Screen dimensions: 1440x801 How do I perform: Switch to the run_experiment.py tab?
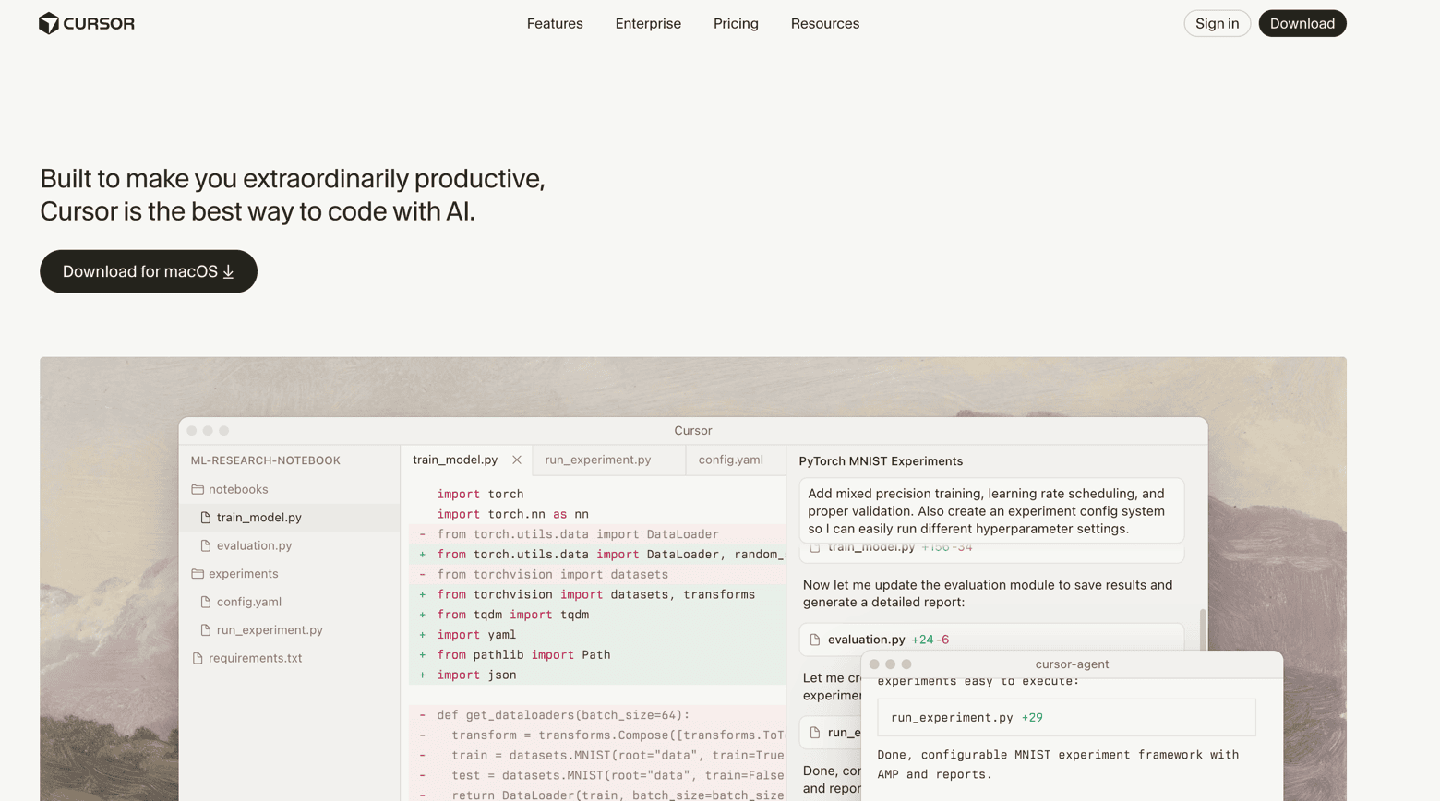tap(598, 460)
